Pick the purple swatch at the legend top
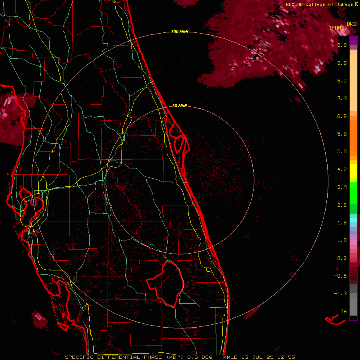Screen dimensions: 360x360 click(353, 40)
